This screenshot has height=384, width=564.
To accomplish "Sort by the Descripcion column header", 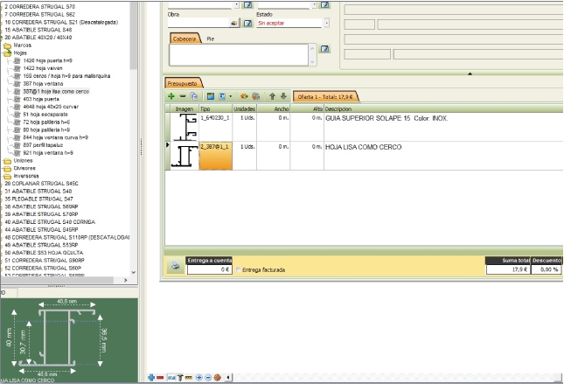I will (443, 108).
